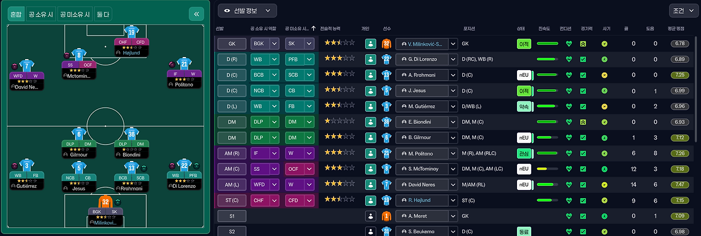Switch to the 공 소유 시 tab
The height and width of the screenshot is (236, 701).
point(42,14)
